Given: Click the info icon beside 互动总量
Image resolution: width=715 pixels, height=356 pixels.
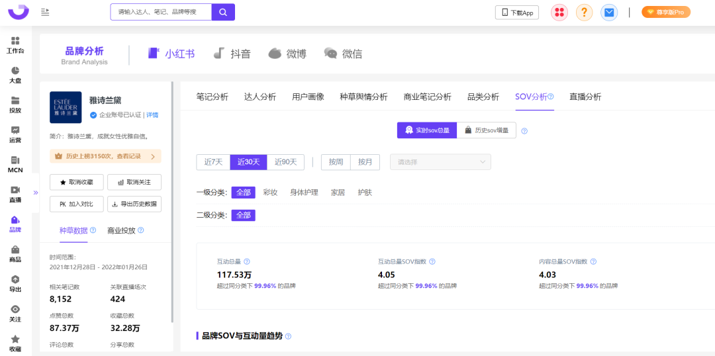Looking at the screenshot, I should coord(247,261).
